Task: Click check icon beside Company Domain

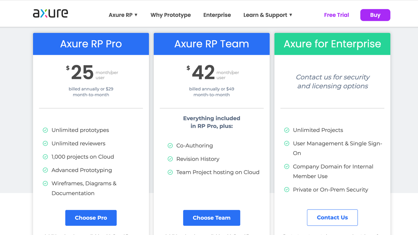Action: pyautogui.click(x=287, y=167)
